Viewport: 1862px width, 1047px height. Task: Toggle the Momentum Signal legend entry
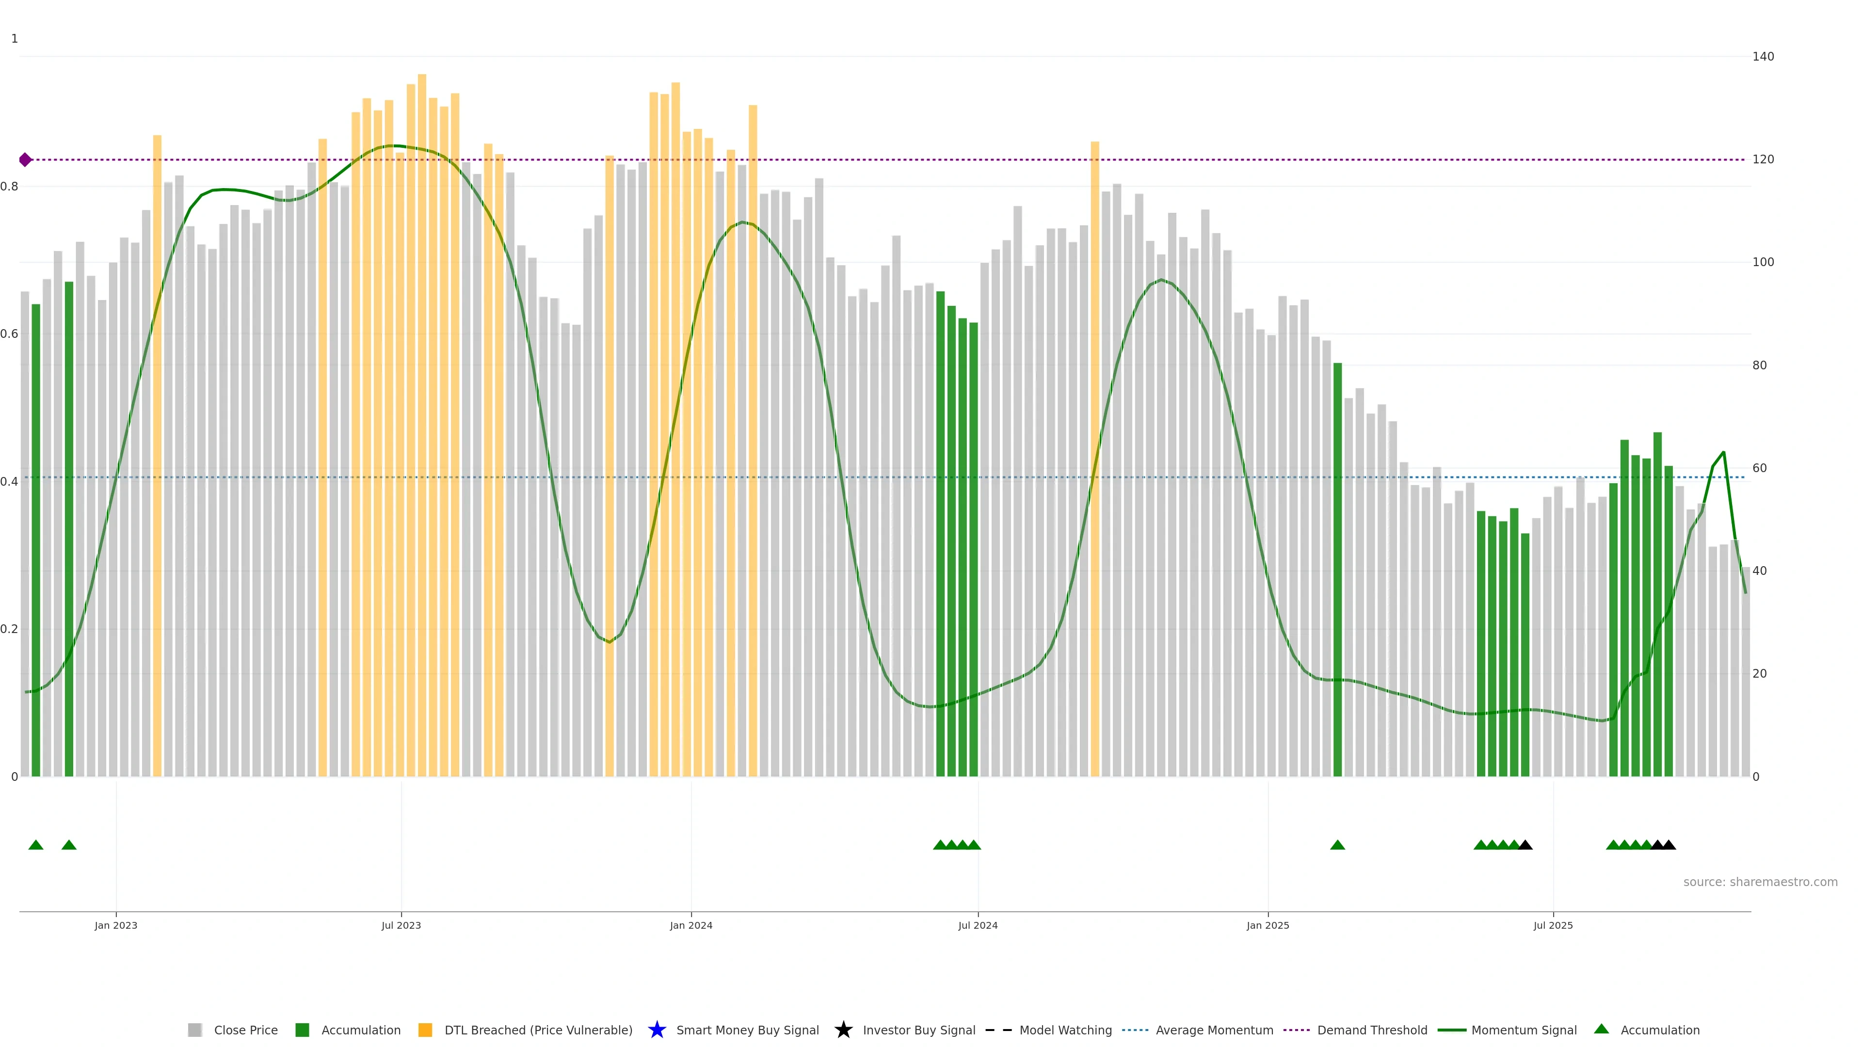tap(1524, 1031)
